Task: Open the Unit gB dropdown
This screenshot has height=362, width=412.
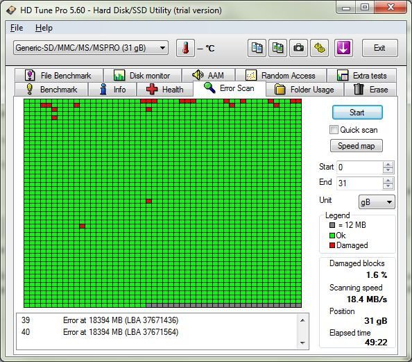Action: coord(377,202)
